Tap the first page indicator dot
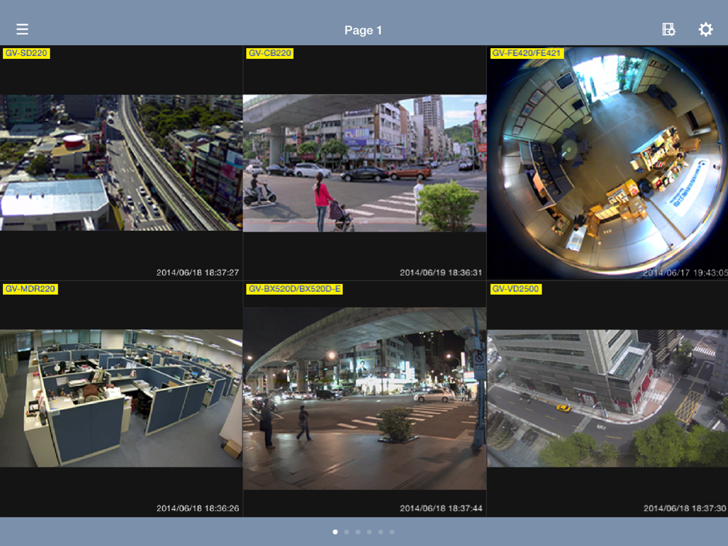 tap(335, 532)
